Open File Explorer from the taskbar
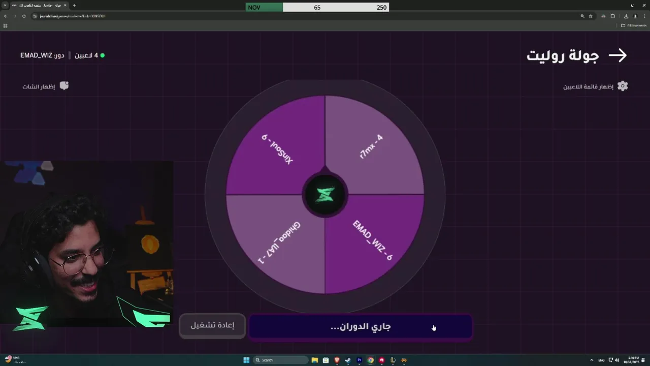The height and width of the screenshot is (366, 650). 315,360
